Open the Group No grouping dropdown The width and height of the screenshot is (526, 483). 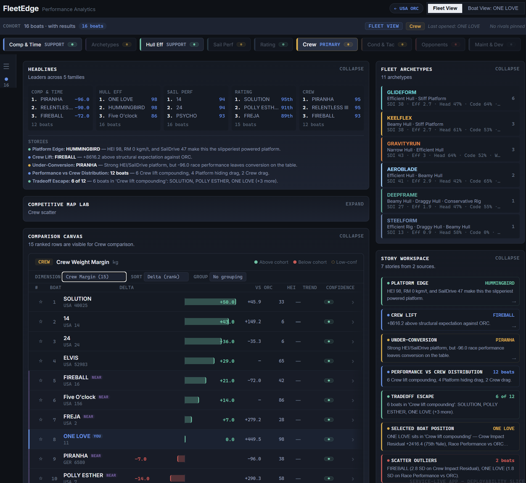pyautogui.click(x=228, y=277)
